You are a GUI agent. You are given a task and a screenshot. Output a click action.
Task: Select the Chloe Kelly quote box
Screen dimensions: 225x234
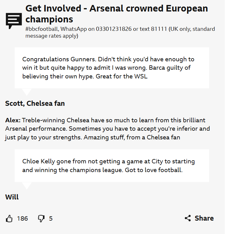click(x=112, y=166)
